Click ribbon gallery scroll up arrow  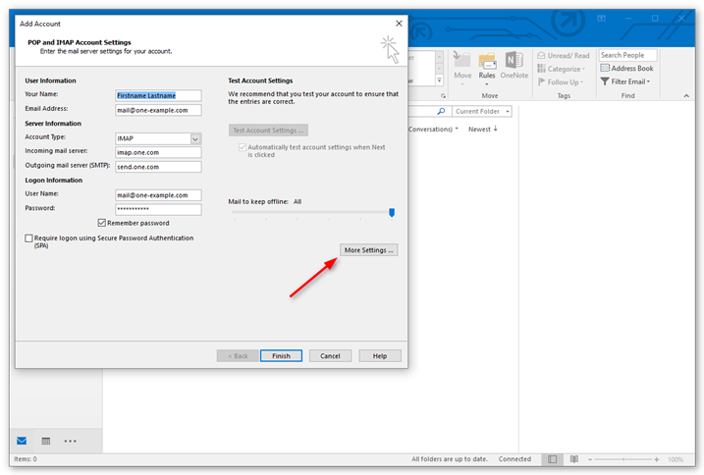pos(440,57)
